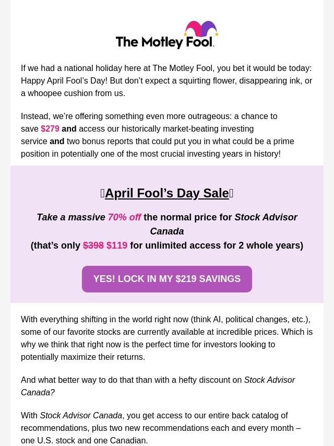Click the With everything shifting paragraph
The height and width of the screenshot is (446, 334).
coord(166,338)
